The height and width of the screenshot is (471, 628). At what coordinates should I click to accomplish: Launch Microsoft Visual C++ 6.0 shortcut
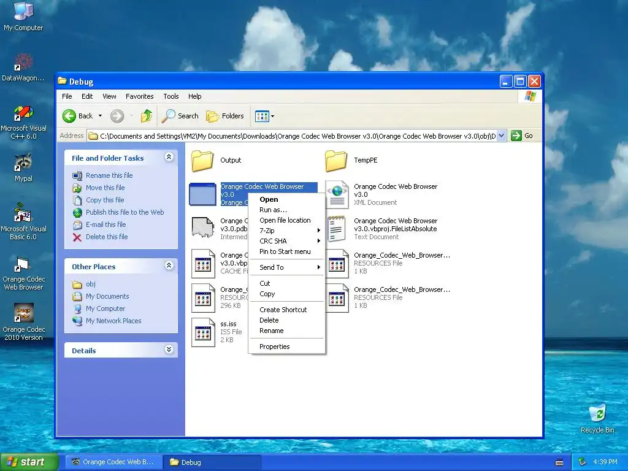pos(23,122)
